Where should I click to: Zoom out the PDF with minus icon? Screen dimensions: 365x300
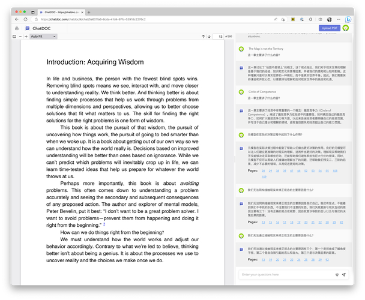coord(22,37)
